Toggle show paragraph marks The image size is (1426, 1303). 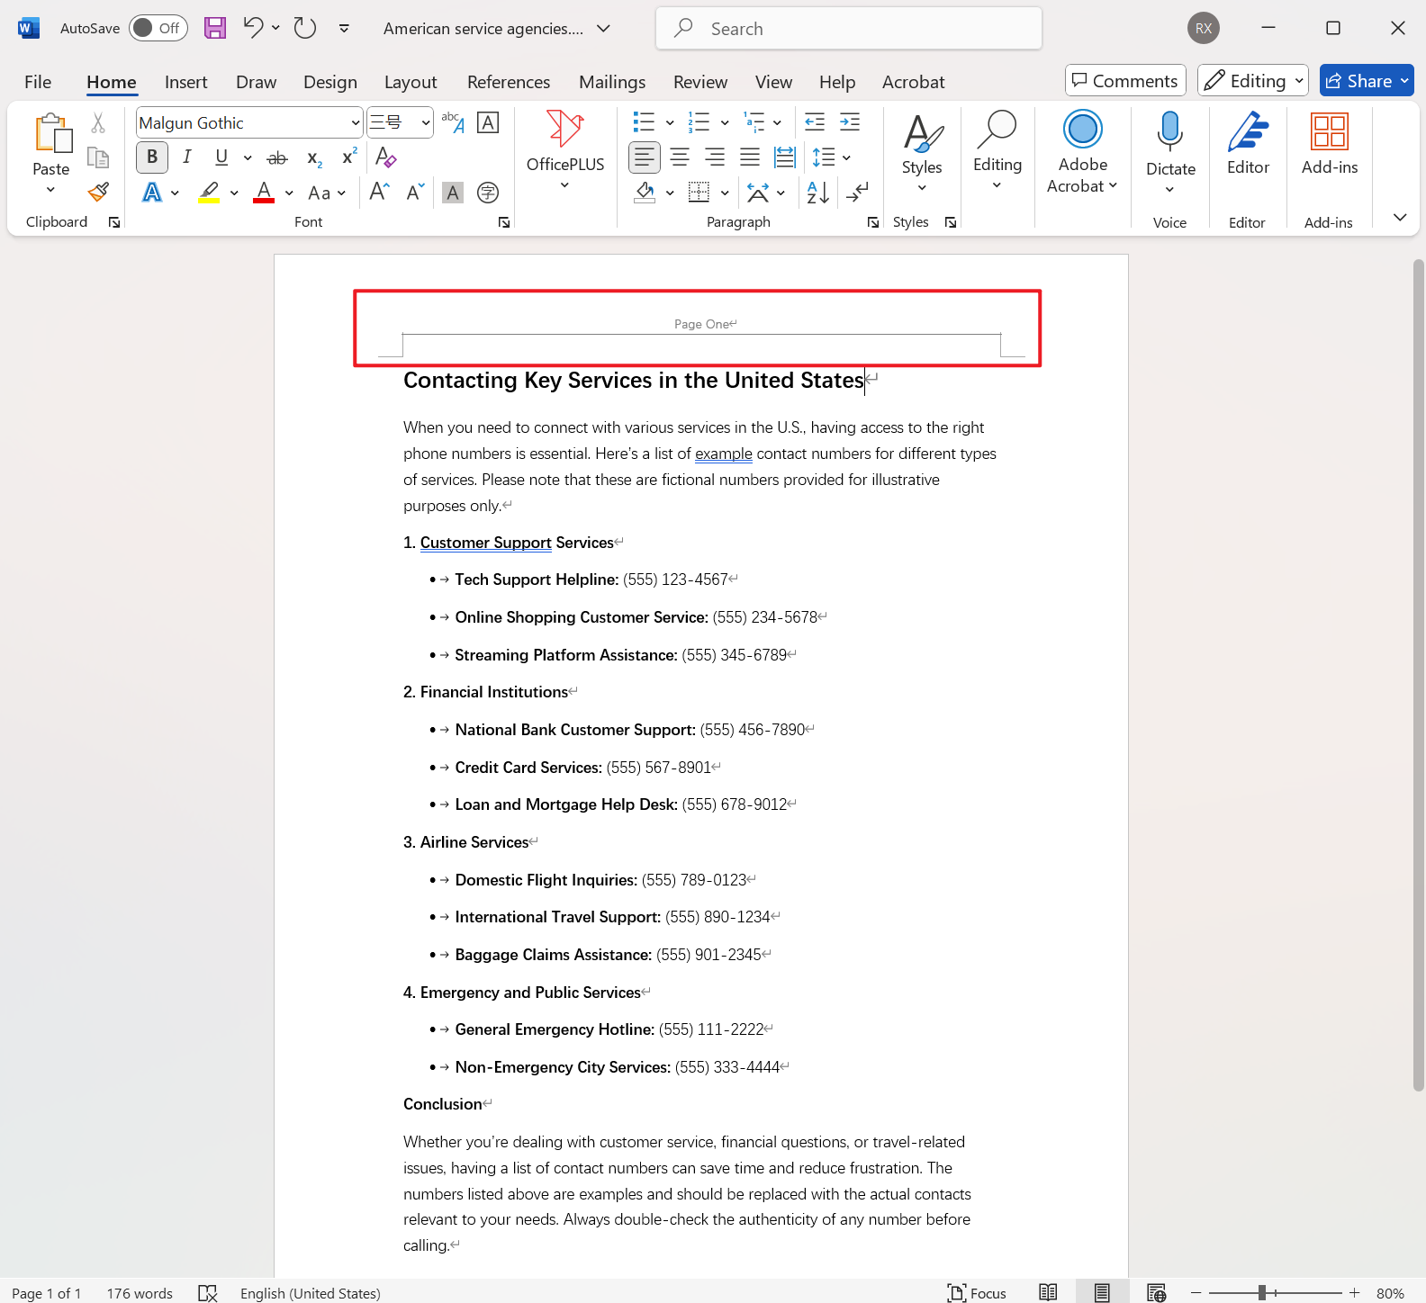[858, 192]
